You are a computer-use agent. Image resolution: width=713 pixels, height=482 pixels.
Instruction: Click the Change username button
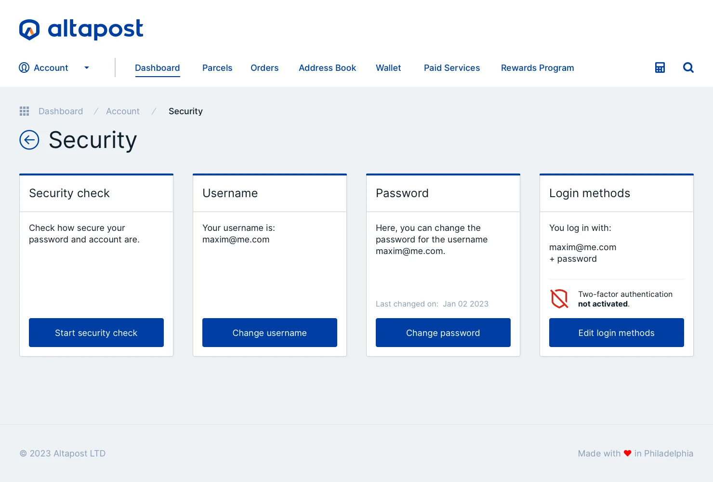pos(270,333)
